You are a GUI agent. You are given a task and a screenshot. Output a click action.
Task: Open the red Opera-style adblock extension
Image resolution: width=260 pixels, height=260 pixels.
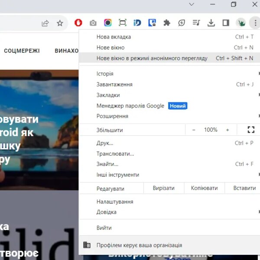(x=78, y=23)
